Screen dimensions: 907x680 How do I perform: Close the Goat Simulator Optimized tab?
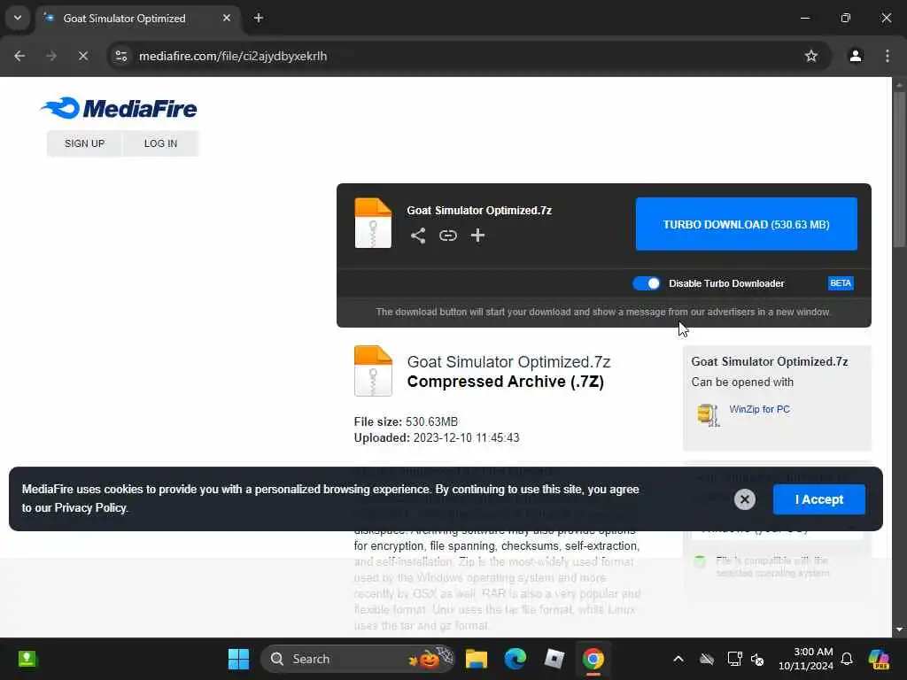(227, 18)
